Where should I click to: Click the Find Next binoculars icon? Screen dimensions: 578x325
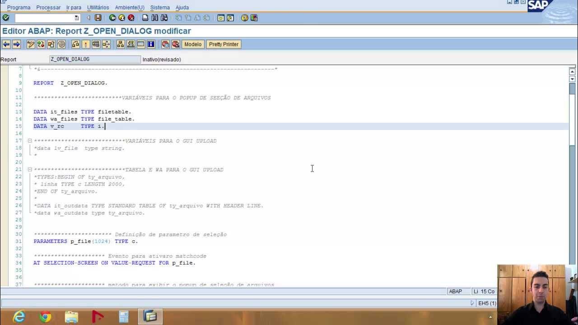tap(164, 18)
